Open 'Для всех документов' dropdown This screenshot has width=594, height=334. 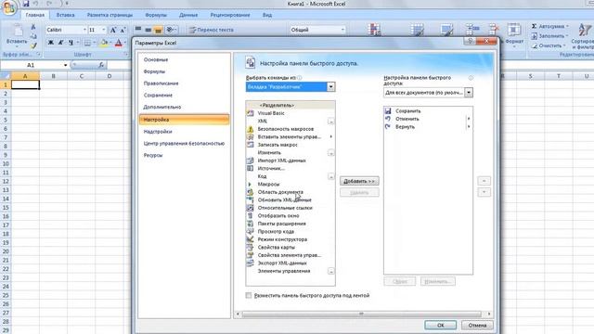point(469,93)
